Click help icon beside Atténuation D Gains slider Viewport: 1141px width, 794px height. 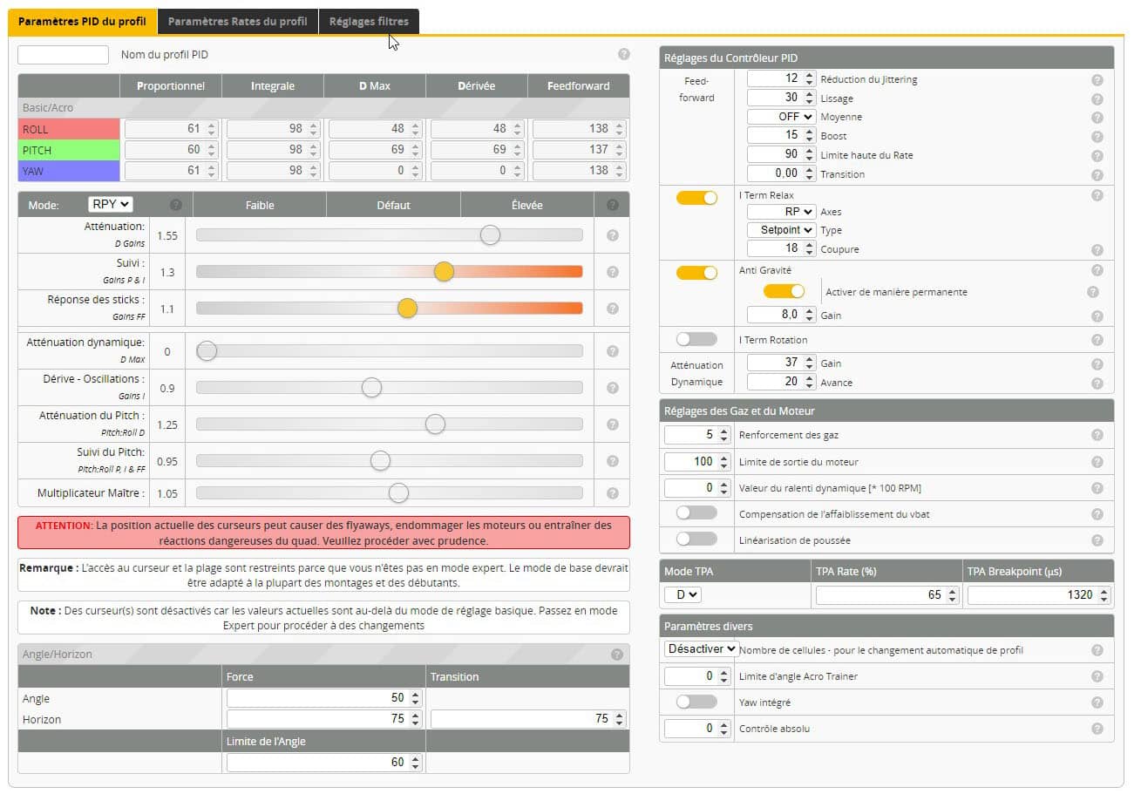612,235
